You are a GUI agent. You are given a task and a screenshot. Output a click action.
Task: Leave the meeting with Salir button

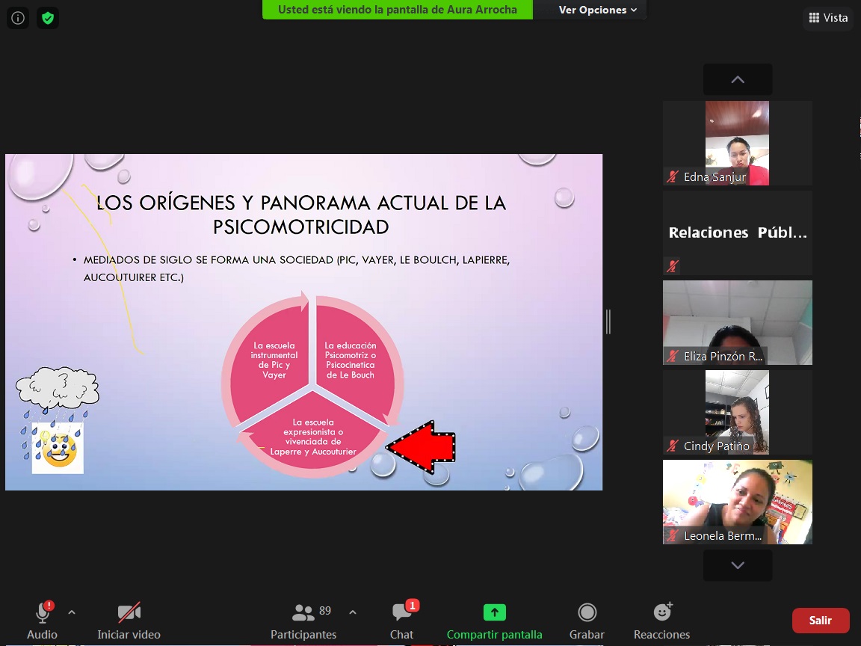[x=821, y=620]
